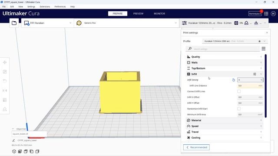Viewport: 278px width, 156px height.
Task: Click the Infill Line Distance field
Action: [x=250, y=86]
